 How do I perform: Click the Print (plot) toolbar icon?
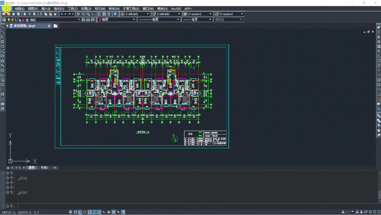coord(25,14)
